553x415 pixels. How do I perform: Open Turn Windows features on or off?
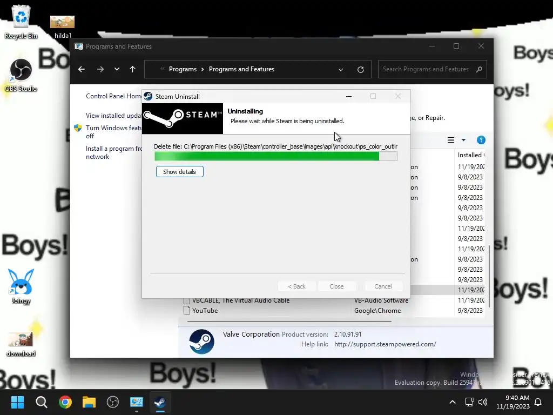point(113,132)
